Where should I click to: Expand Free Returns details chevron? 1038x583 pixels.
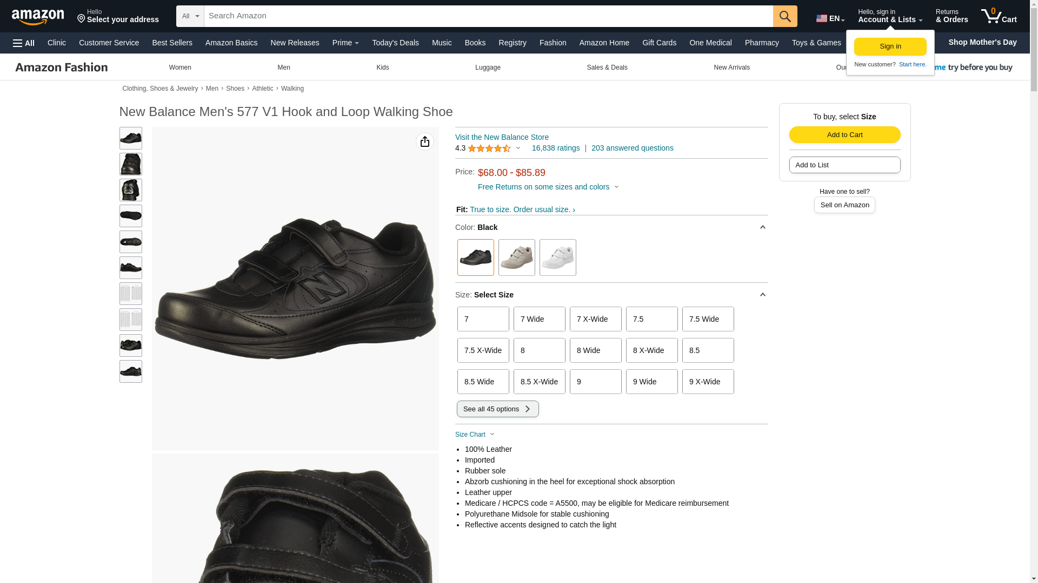click(616, 187)
